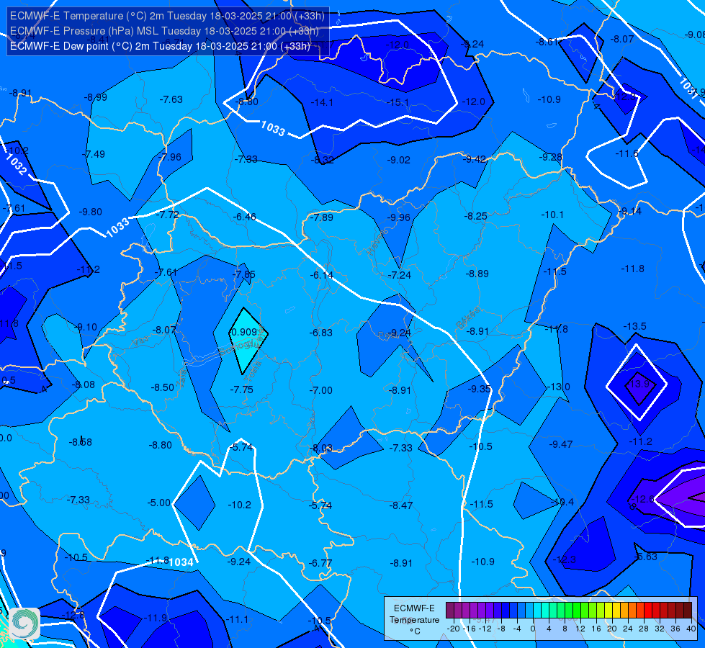Click the -8.99 temperature value
705x648 pixels.
tap(96, 97)
